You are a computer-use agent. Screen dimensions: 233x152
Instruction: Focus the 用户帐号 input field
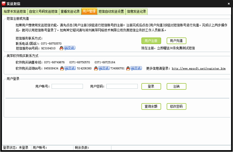[67, 87]
